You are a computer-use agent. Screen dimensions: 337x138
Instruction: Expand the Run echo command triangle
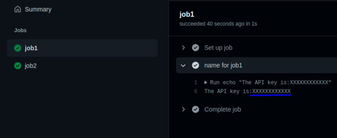click(x=206, y=82)
